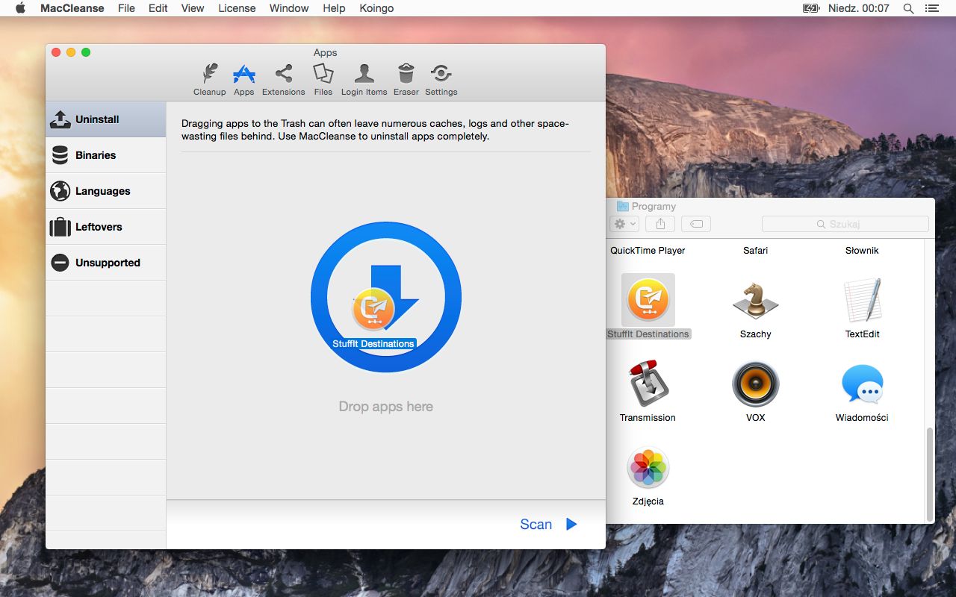Open the gear action dropdown in Programy
Viewport: 956px width, 597px height.
point(624,224)
